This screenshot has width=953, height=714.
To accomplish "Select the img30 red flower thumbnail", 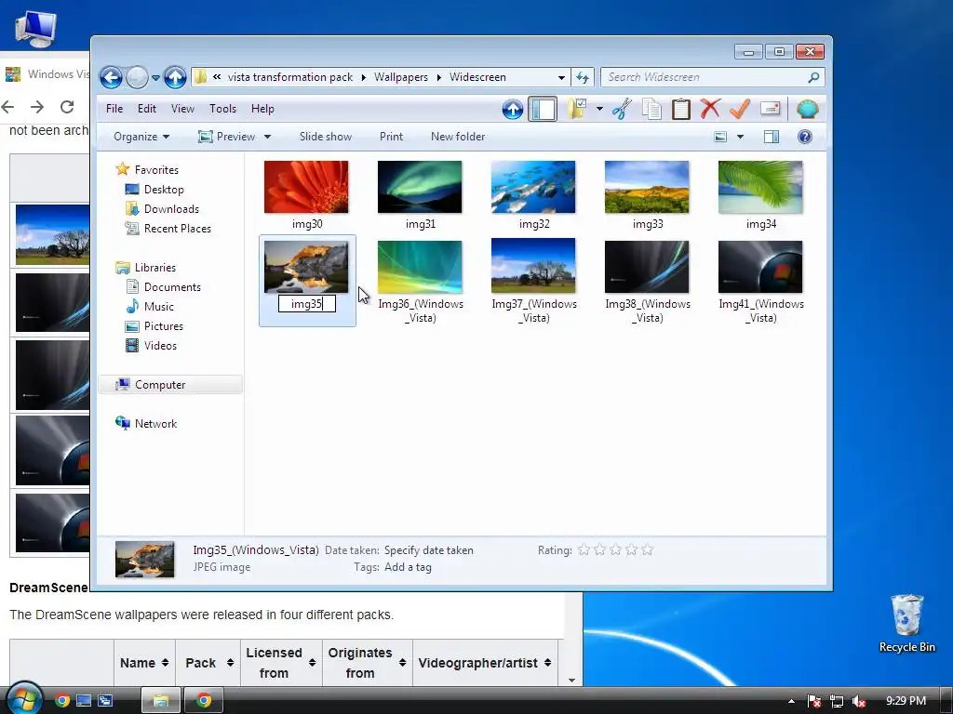I will point(306,187).
